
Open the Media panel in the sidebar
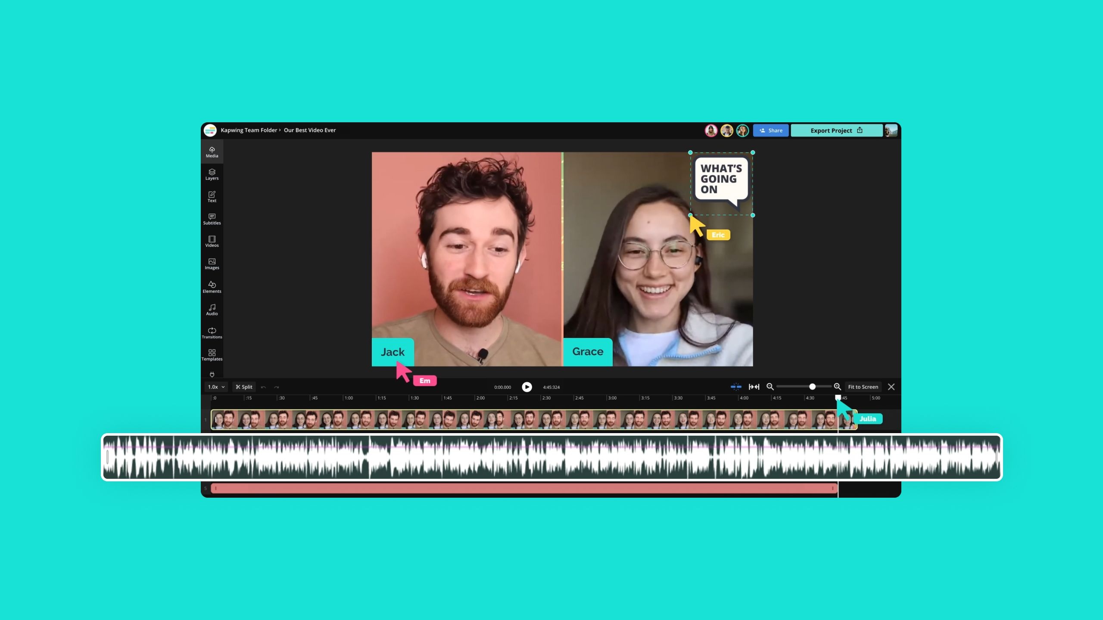212,152
